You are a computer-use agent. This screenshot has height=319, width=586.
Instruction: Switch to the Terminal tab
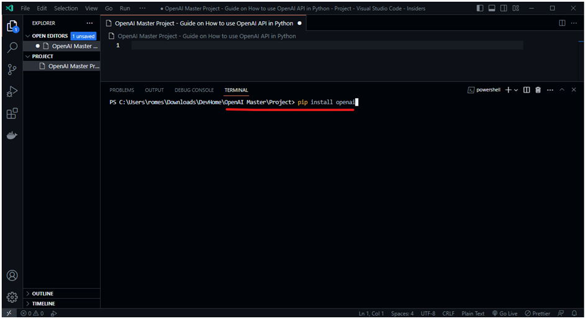tap(236, 90)
